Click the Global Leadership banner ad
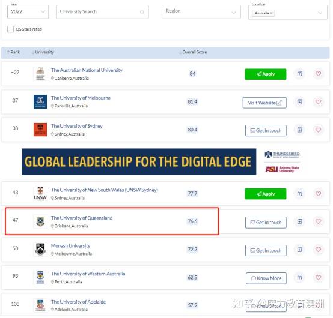 (139, 162)
